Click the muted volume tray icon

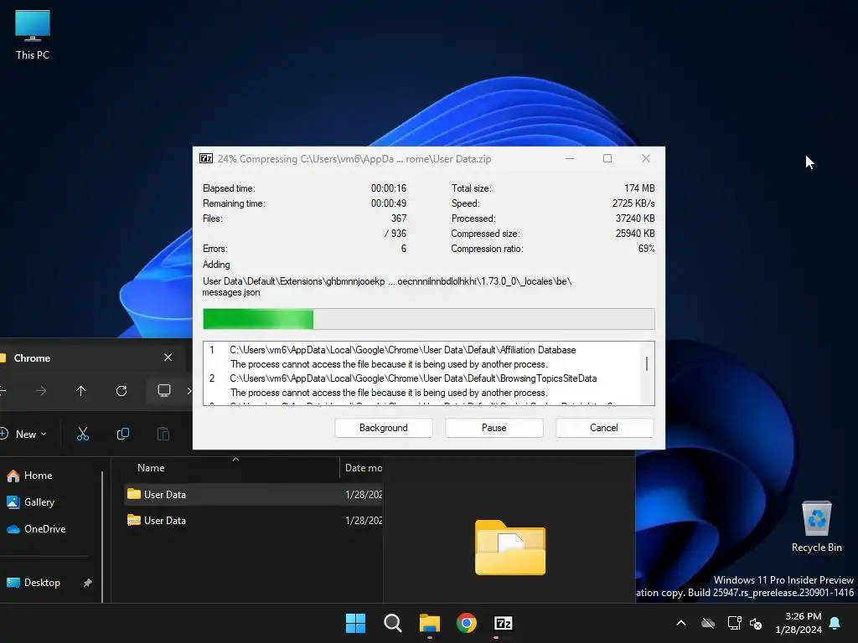[x=757, y=623]
